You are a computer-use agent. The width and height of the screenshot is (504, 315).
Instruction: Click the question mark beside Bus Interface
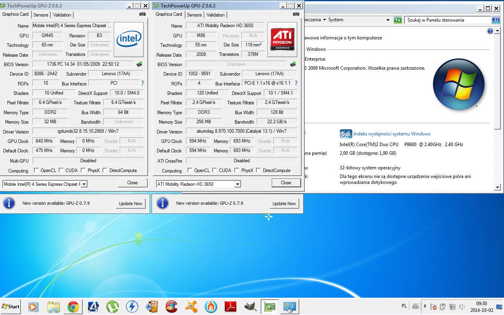pyautogui.click(x=296, y=83)
